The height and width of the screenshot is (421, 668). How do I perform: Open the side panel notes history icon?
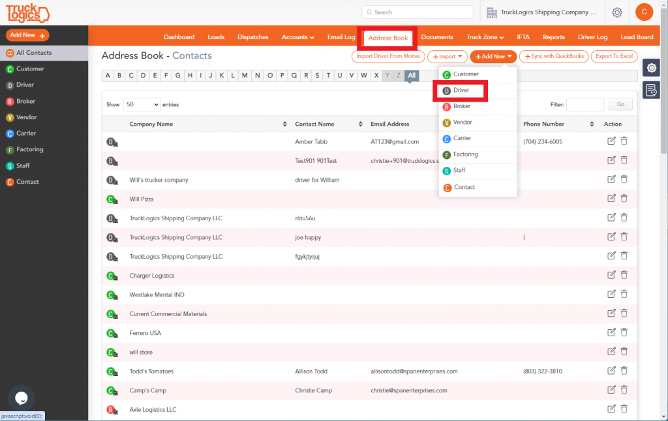click(x=652, y=90)
